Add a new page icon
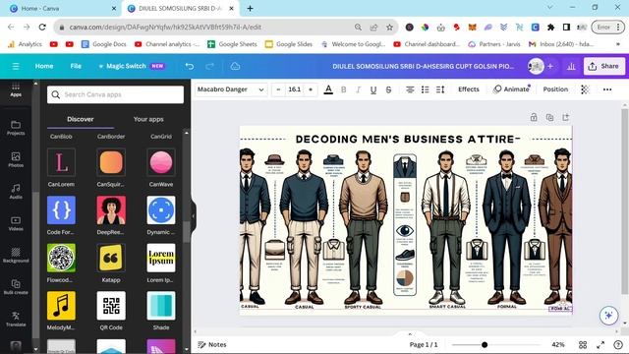The height and width of the screenshot is (354, 629). 566,118
